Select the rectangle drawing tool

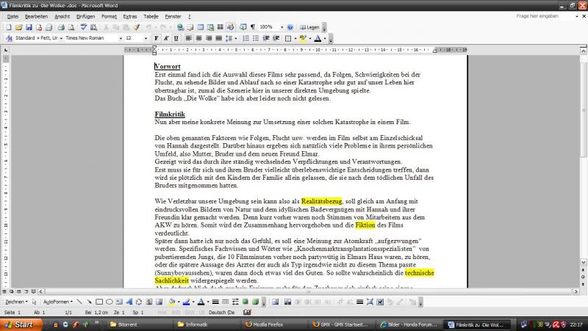[x=99, y=302]
